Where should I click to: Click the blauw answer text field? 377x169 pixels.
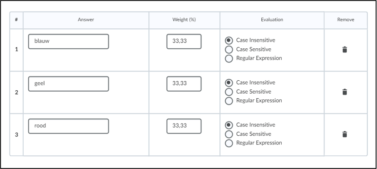coord(69,41)
